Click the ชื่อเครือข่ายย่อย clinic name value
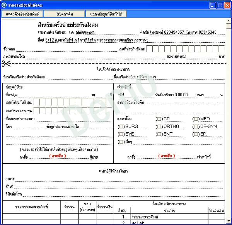This screenshot has height=225, width=232. (x=147, y=77)
